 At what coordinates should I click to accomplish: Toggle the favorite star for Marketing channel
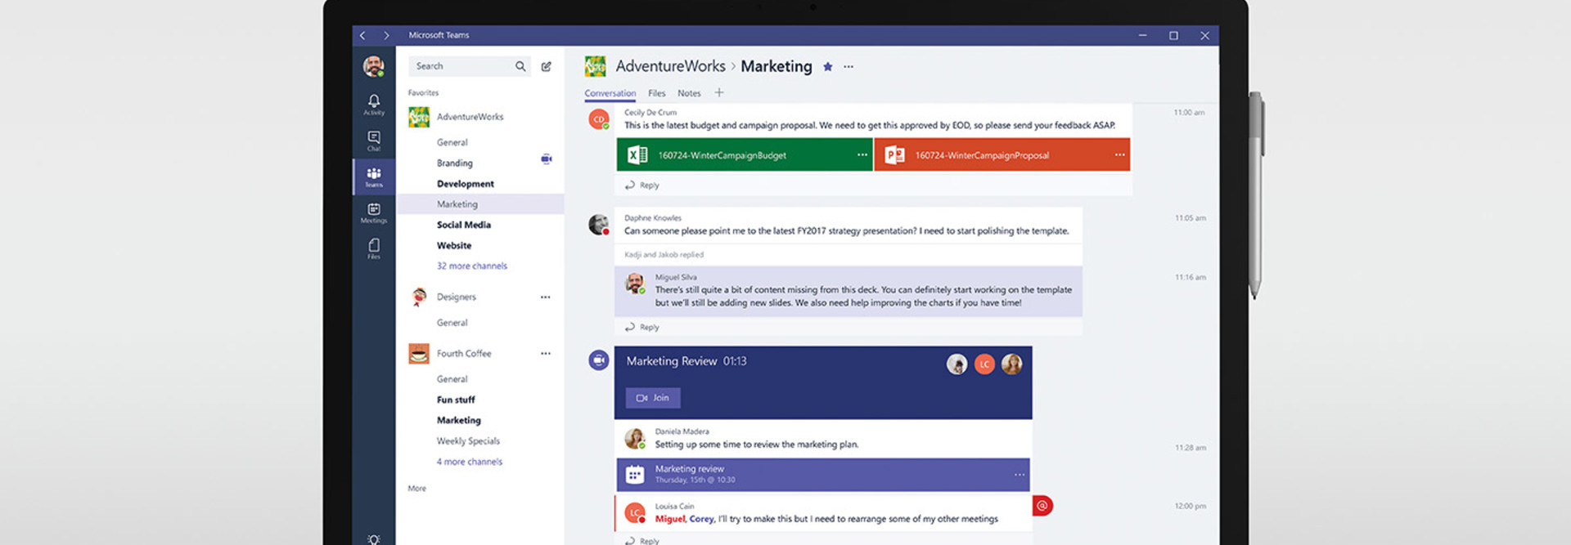coord(828,67)
